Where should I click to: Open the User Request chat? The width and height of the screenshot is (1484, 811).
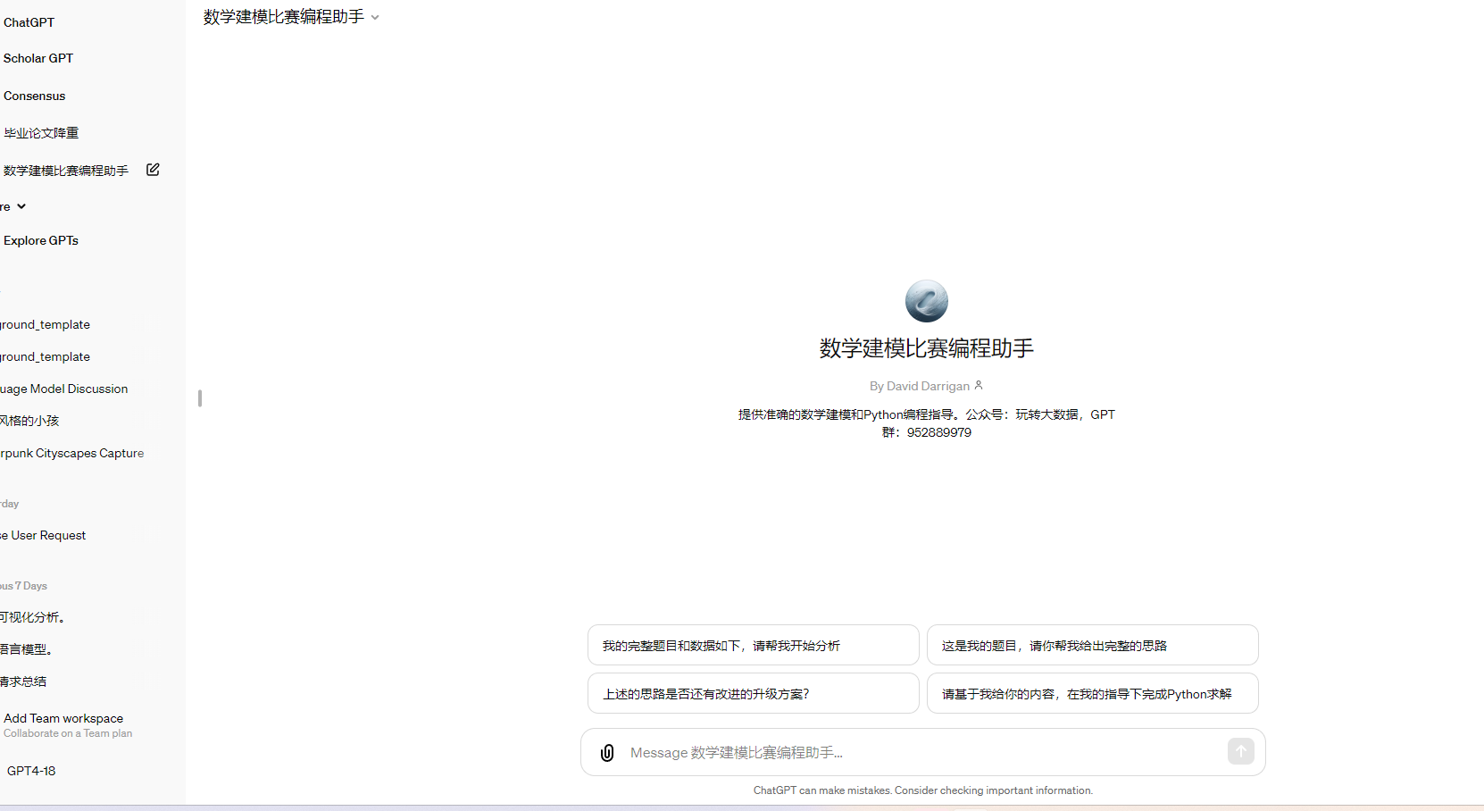[43, 535]
